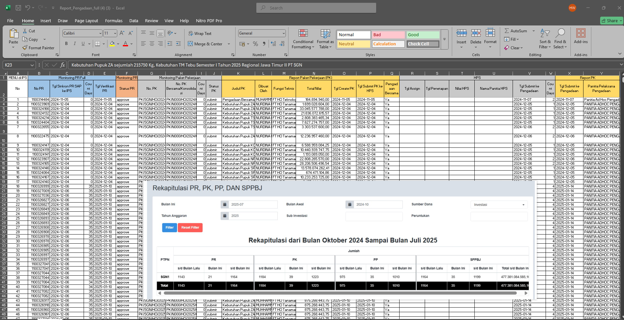Toggle Wrap Text for selected cell
Image resolution: width=624 pixels, height=320 pixels.
click(x=200, y=34)
